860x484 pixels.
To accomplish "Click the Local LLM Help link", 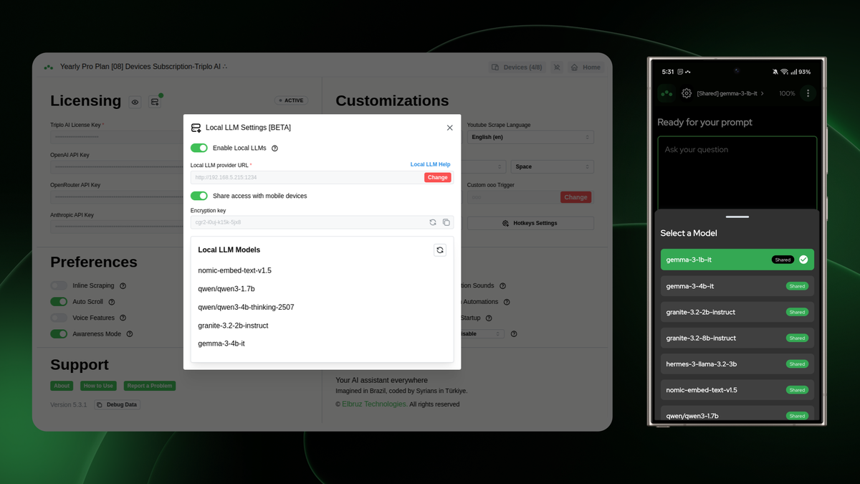I will tap(430, 163).
